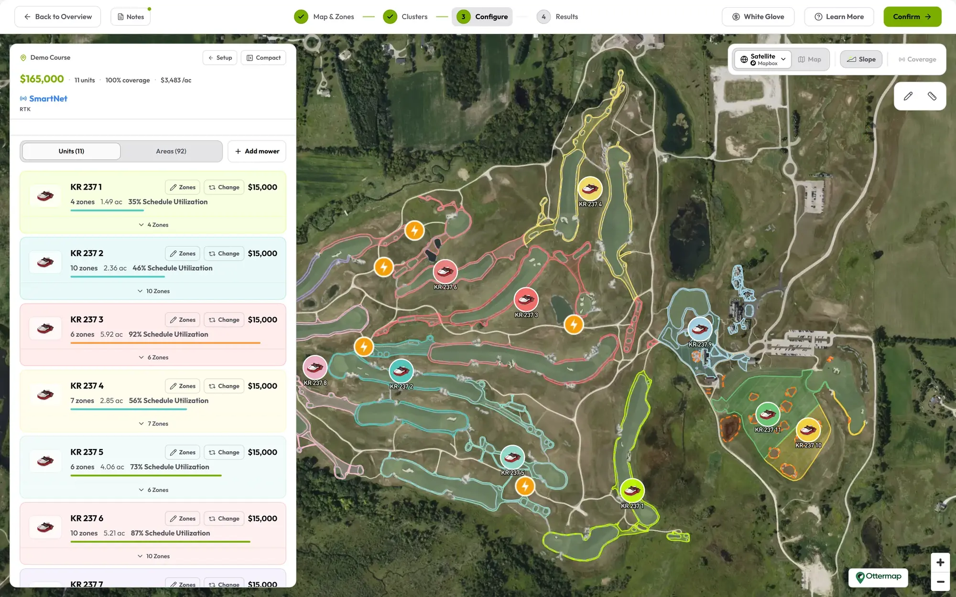Edit Zones for KR 237 4
This screenshot has width=956, height=597.
[183, 386]
